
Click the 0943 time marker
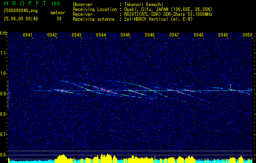click(77, 35)
